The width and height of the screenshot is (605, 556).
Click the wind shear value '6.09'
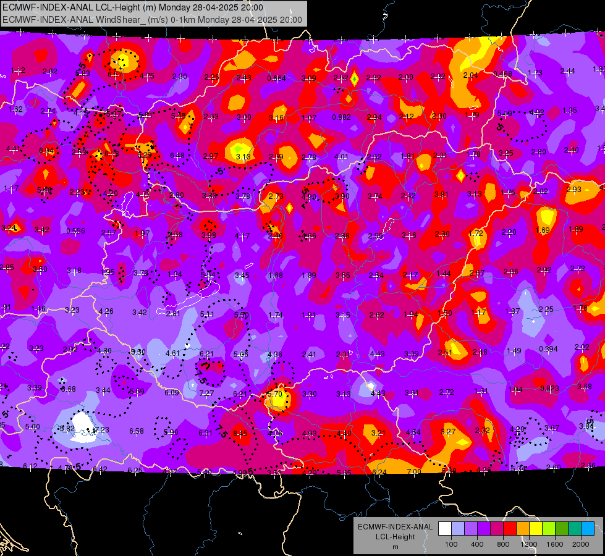tap(172, 393)
